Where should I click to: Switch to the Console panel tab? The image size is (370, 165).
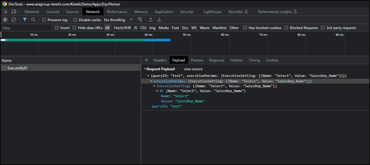click(x=52, y=12)
